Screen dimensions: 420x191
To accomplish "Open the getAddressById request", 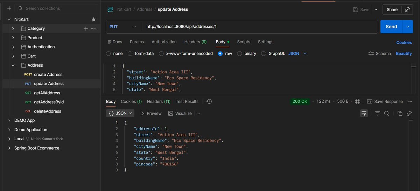I will click(51, 102).
